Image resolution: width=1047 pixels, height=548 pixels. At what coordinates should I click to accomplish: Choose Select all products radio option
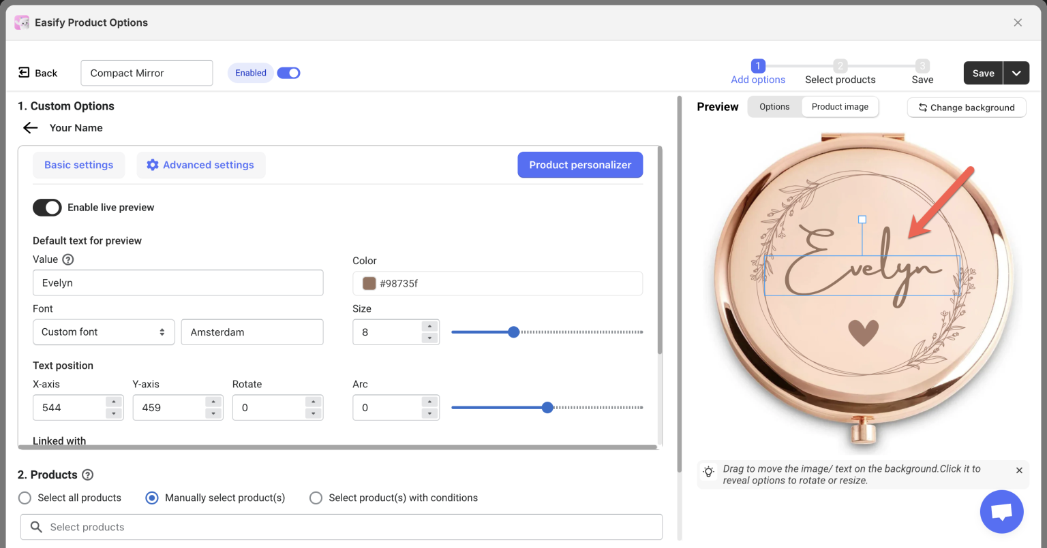pos(25,498)
